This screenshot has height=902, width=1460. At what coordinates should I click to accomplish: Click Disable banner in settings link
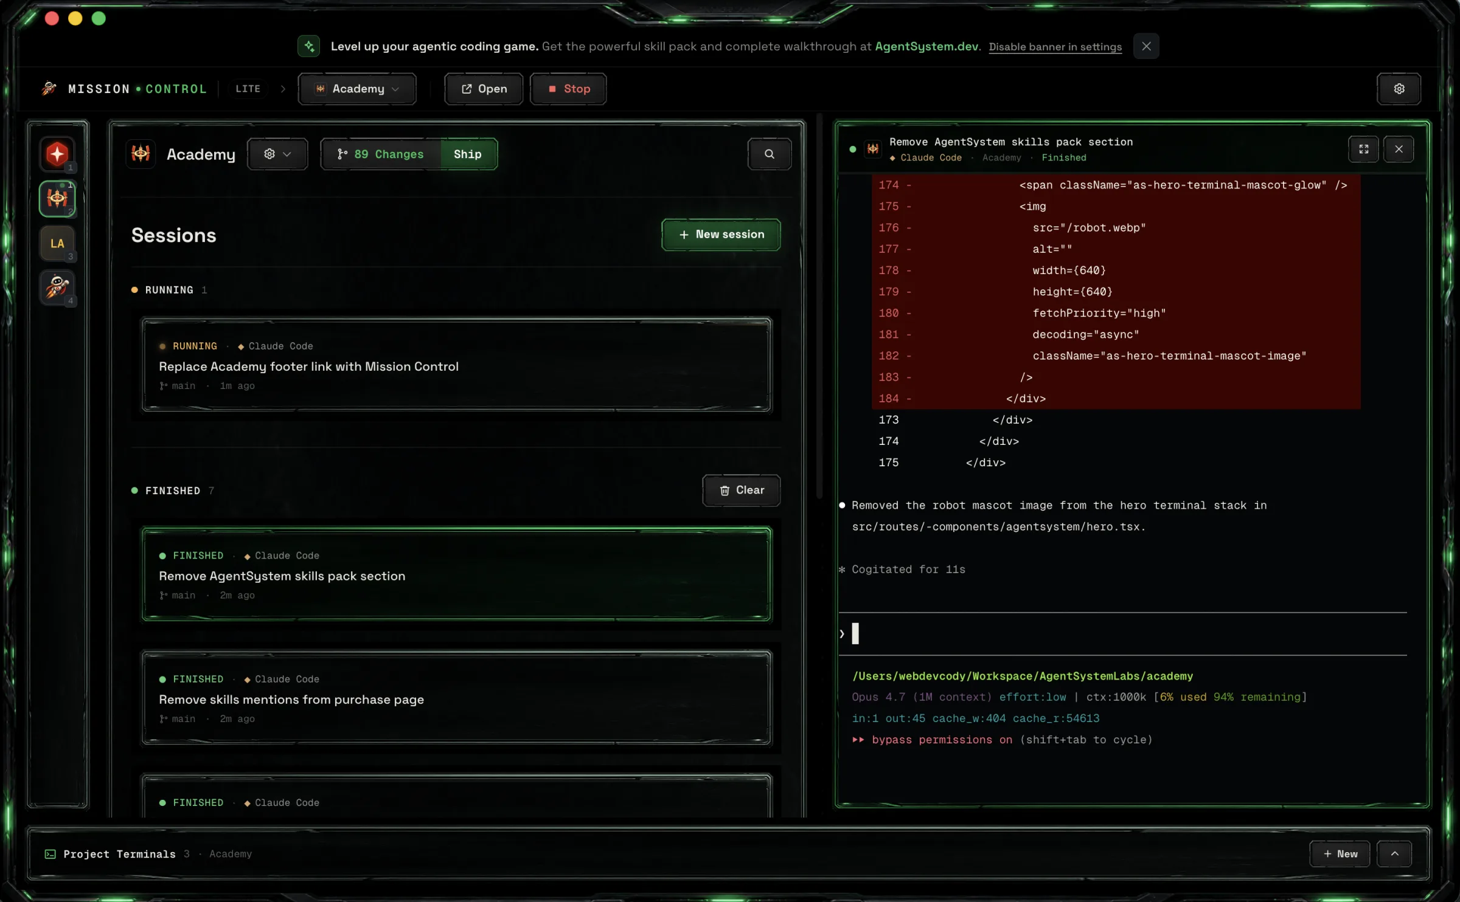[1055, 47]
